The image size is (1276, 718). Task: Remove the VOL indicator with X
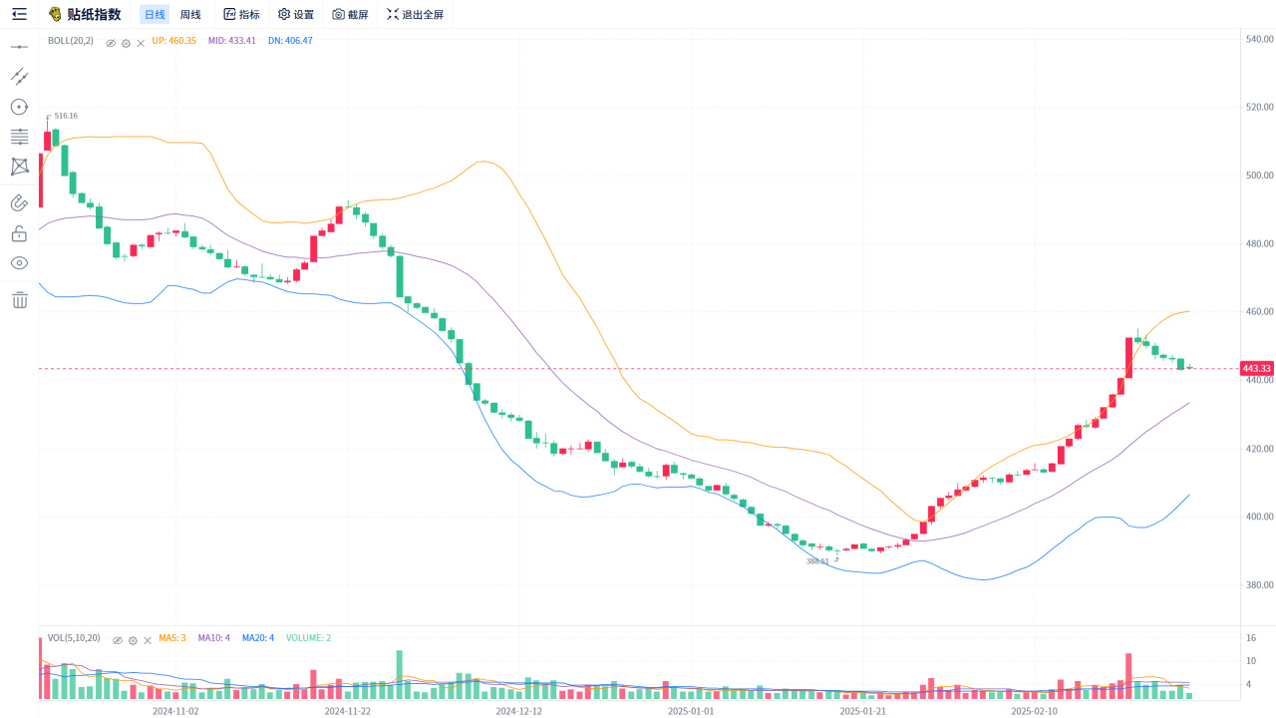pyautogui.click(x=148, y=639)
